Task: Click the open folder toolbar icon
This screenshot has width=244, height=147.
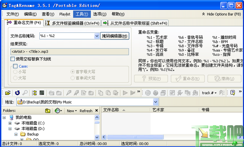Action: (8, 93)
